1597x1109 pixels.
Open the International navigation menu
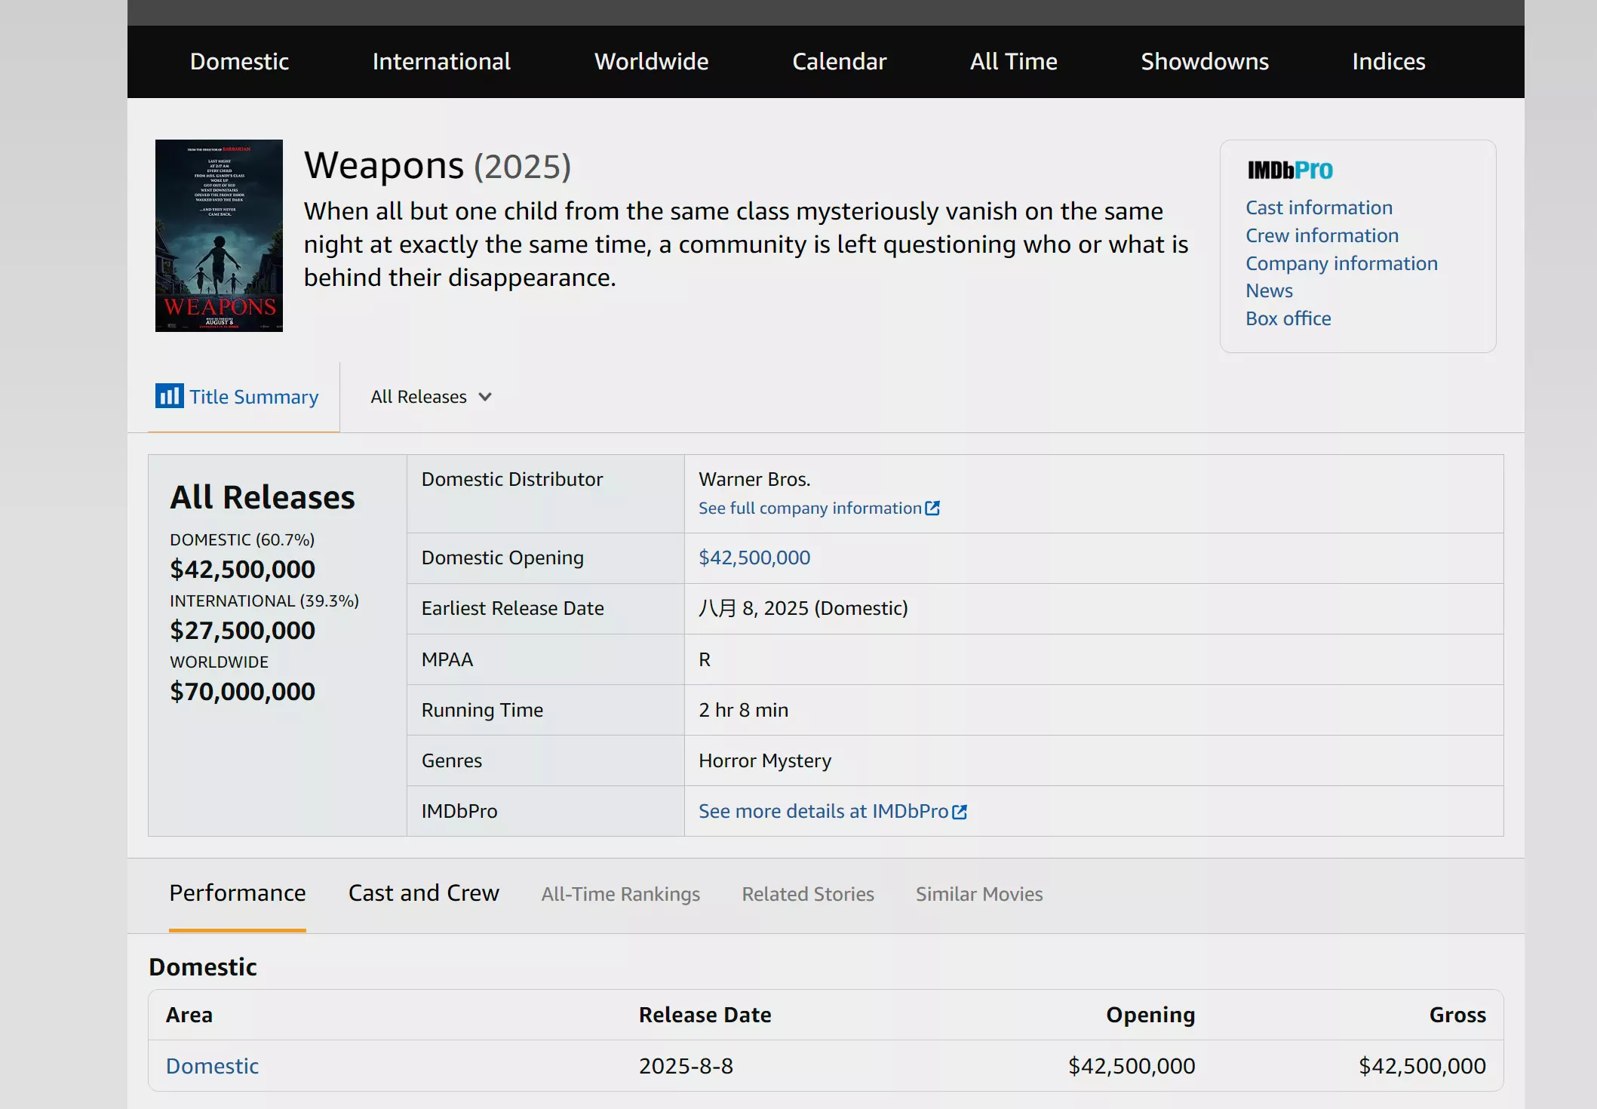[441, 62]
